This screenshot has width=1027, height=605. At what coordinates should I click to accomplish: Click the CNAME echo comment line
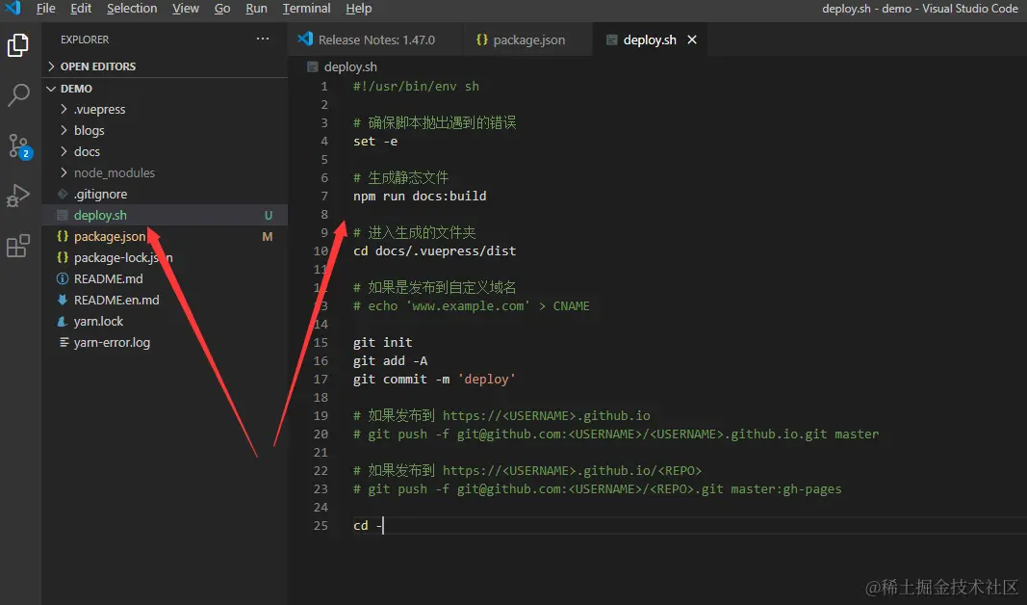[472, 306]
